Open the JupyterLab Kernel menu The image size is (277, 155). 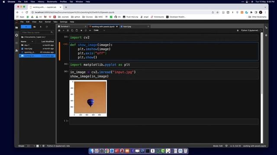pyautogui.click(x=48, y=22)
